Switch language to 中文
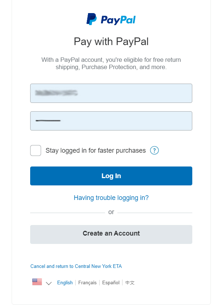This screenshot has width=217, height=305. (x=130, y=282)
